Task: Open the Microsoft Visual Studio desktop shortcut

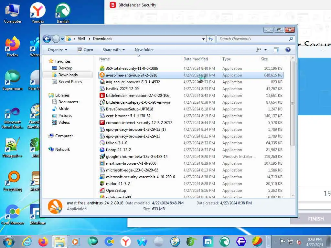Action: pos(13,118)
